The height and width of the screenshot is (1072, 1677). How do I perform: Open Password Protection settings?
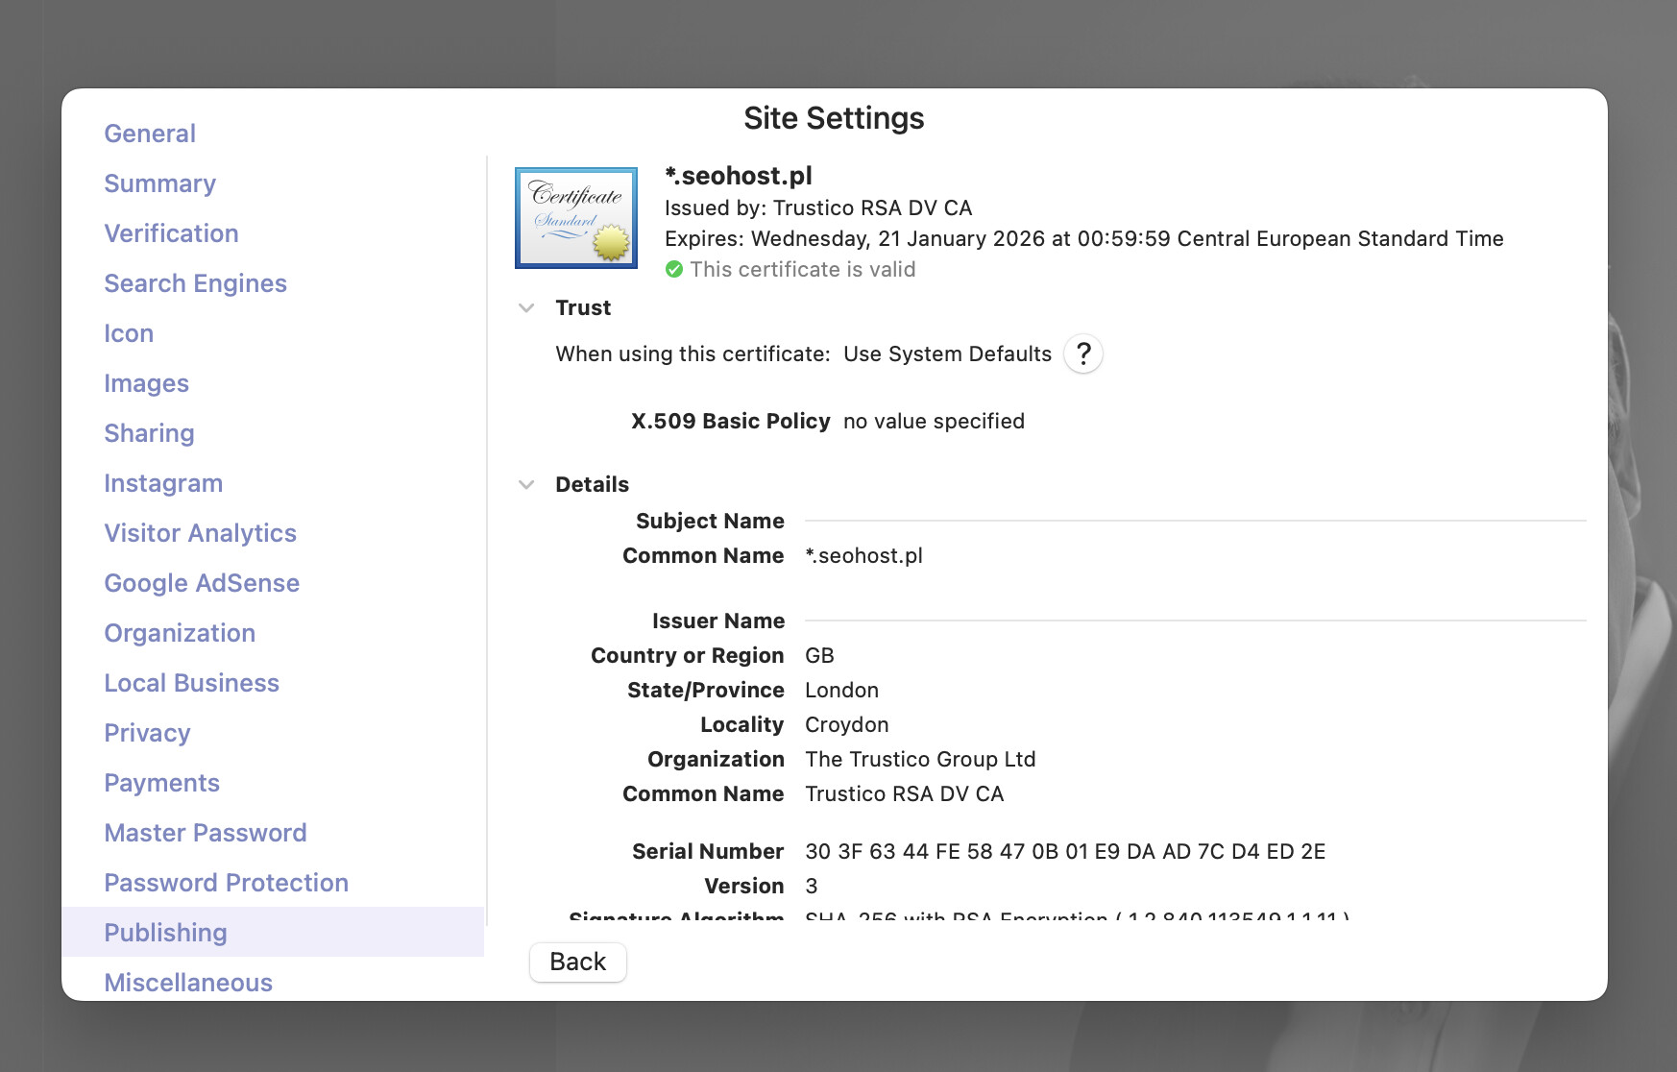pos(227,883)
